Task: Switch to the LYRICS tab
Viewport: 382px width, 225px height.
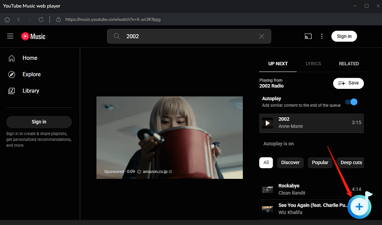Action: (x=313, y=64)
